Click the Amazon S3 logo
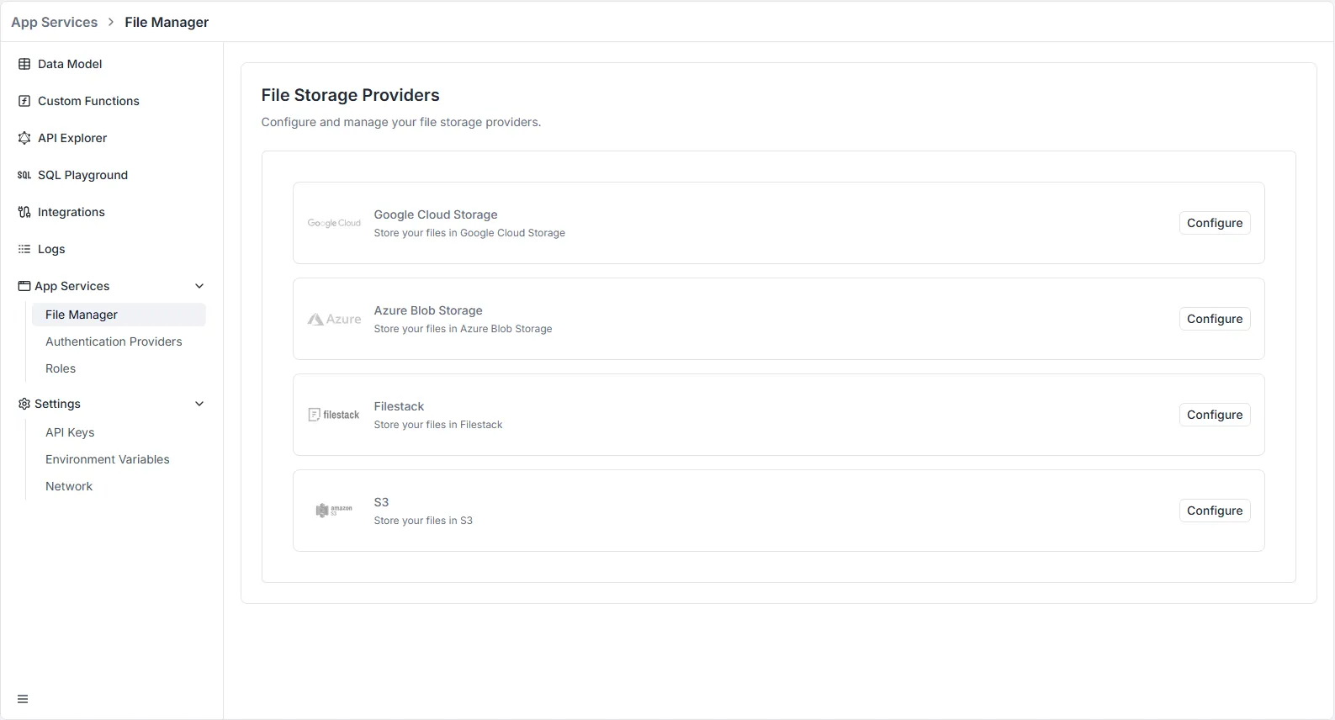 tap(334, 510)
